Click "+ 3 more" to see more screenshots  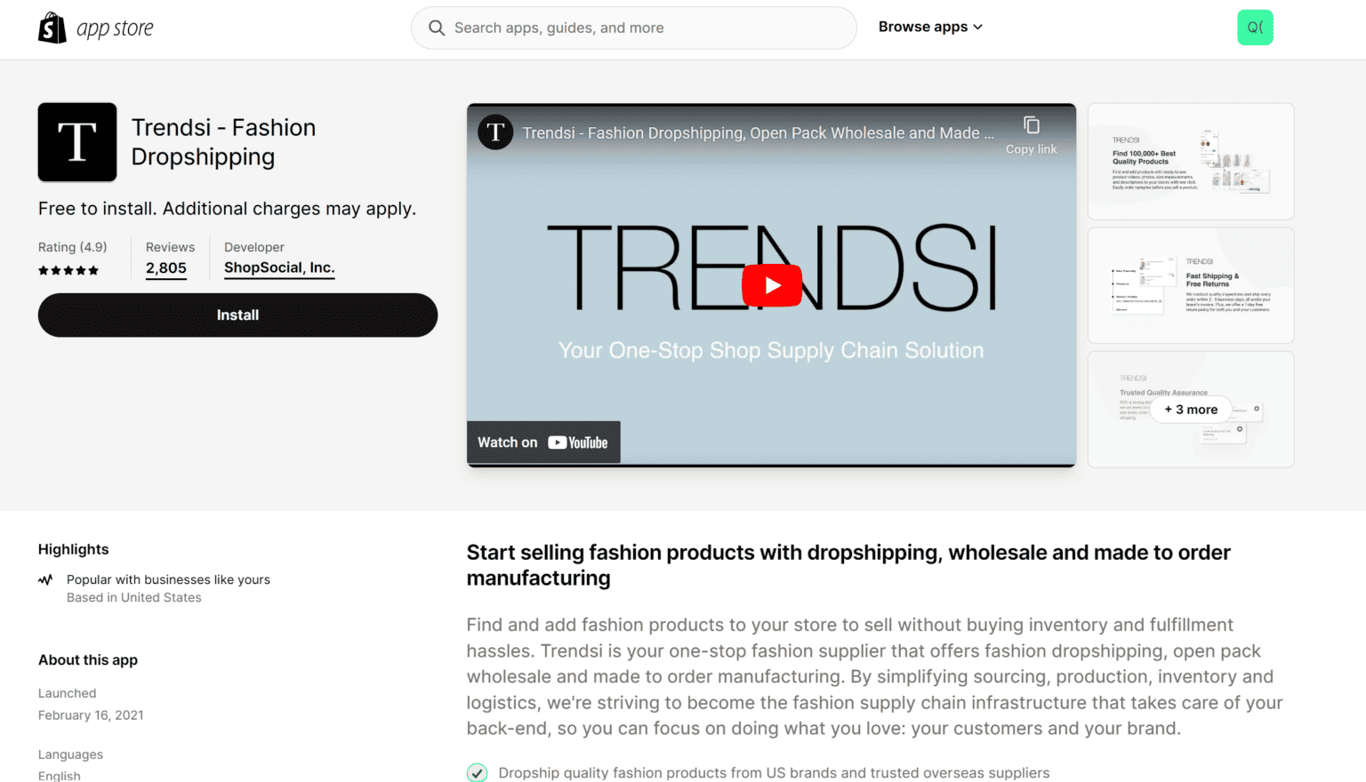click(x=1190, y=410)
